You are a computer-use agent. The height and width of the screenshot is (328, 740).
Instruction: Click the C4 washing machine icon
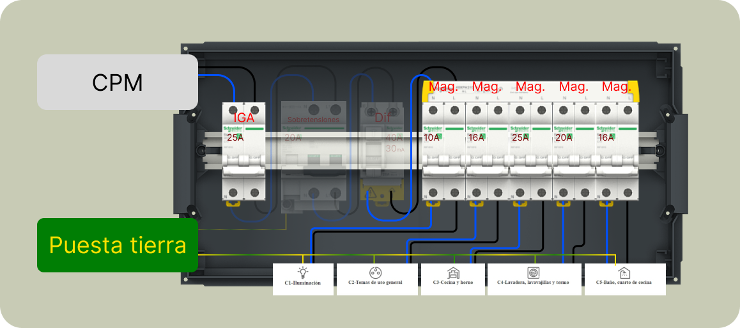click(534, 272)
